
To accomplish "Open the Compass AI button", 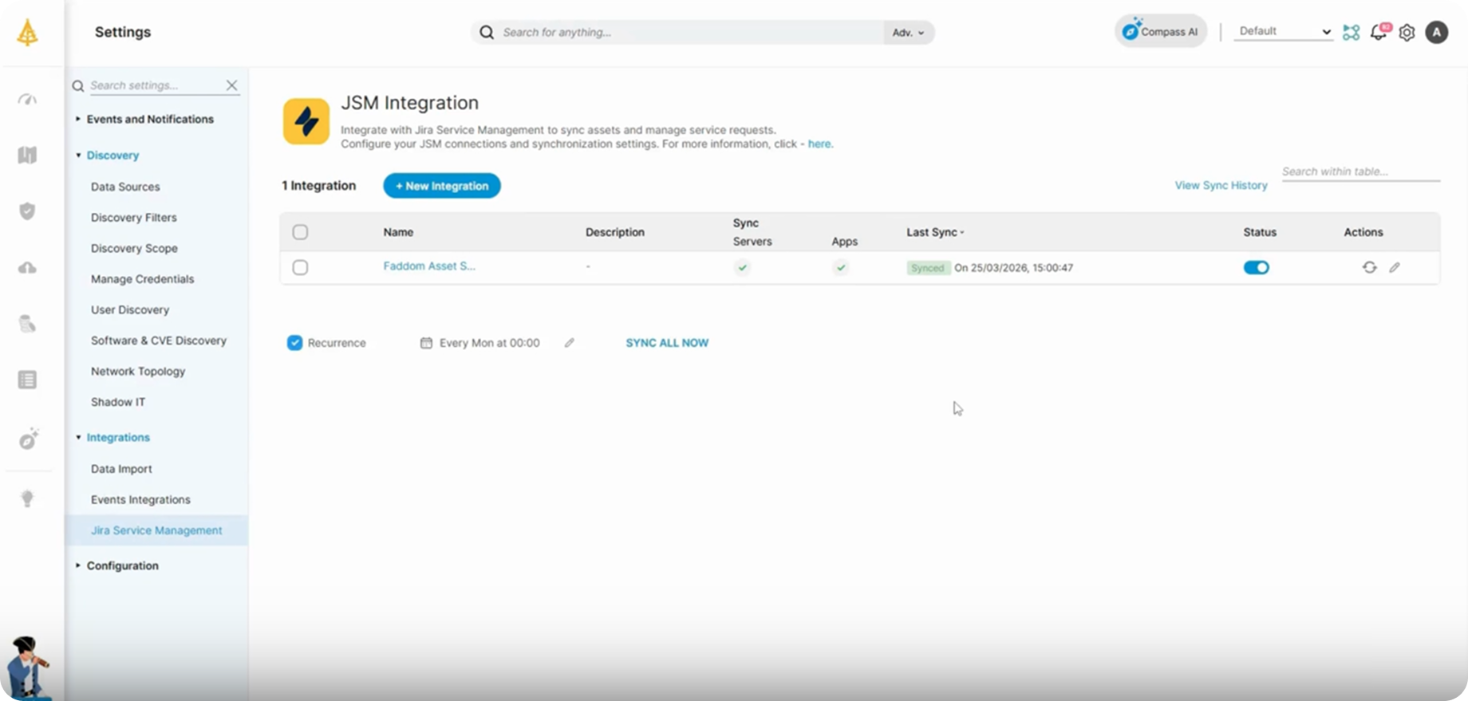I will click(1161, 31).
